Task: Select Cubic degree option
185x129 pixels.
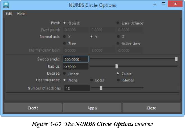Action: point(118,74)
